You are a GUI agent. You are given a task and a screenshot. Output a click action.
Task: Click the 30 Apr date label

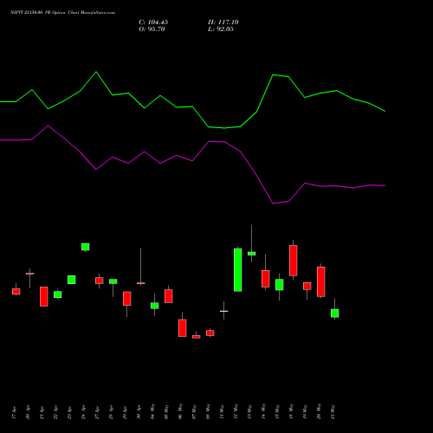tap(139, 412)
